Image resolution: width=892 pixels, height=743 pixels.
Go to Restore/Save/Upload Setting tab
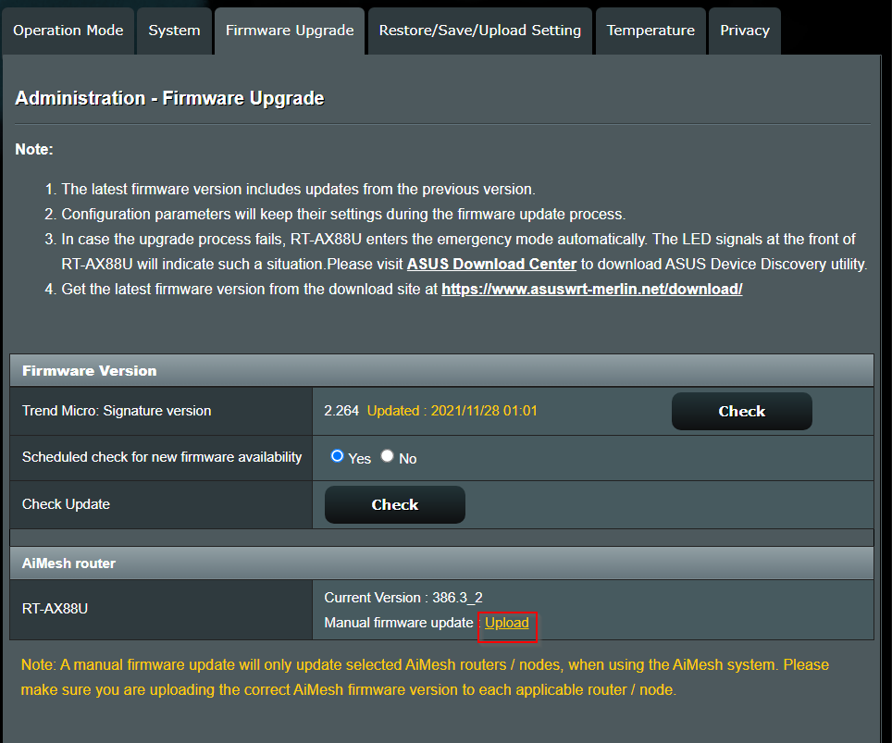coord(479,31)
